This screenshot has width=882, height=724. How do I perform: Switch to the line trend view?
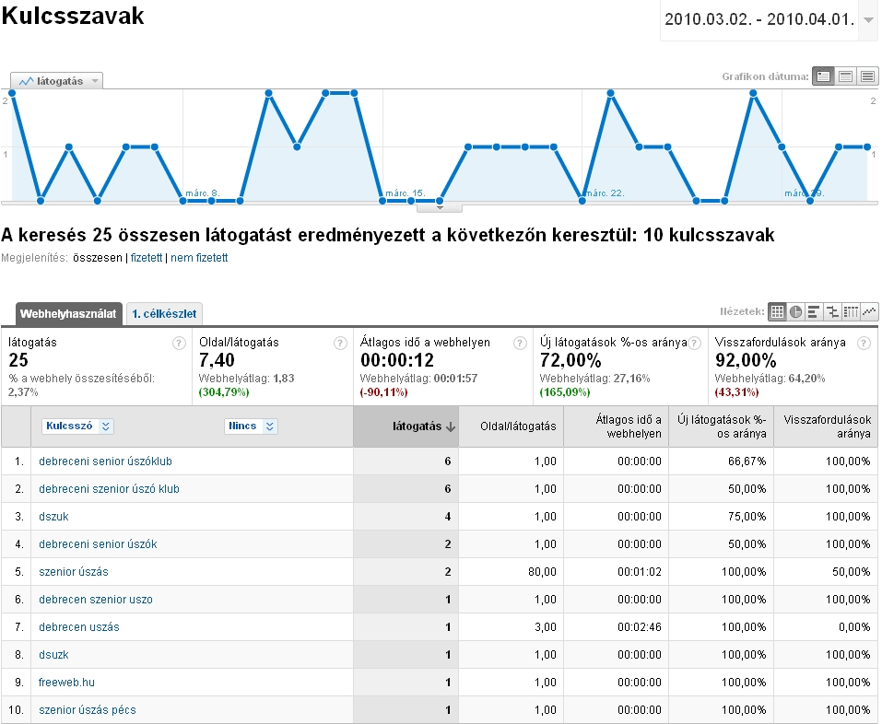tap(869, 312)
